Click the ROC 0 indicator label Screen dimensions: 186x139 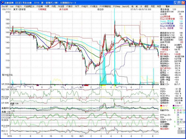[5, 131]
